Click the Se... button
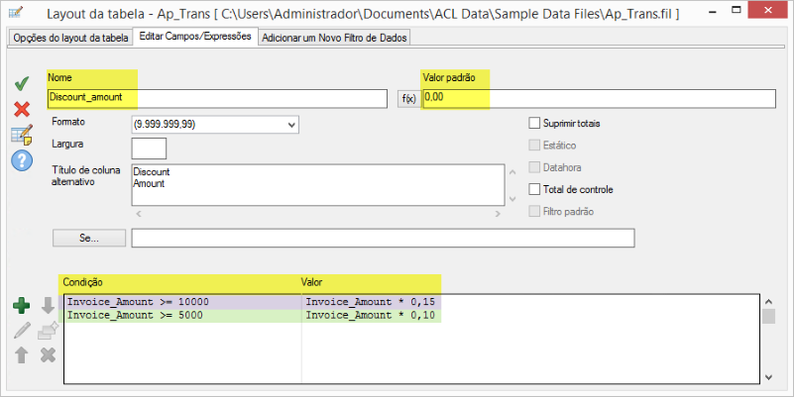Image resolution: width=794 pixels, height=397 pixels. coord(88,239)
